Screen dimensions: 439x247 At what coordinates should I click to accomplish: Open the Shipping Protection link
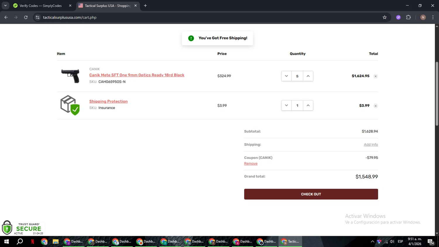point(108,102)
